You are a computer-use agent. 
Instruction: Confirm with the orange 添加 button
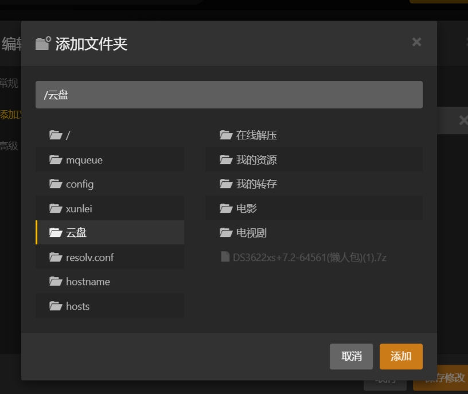[x=401, y=356]
